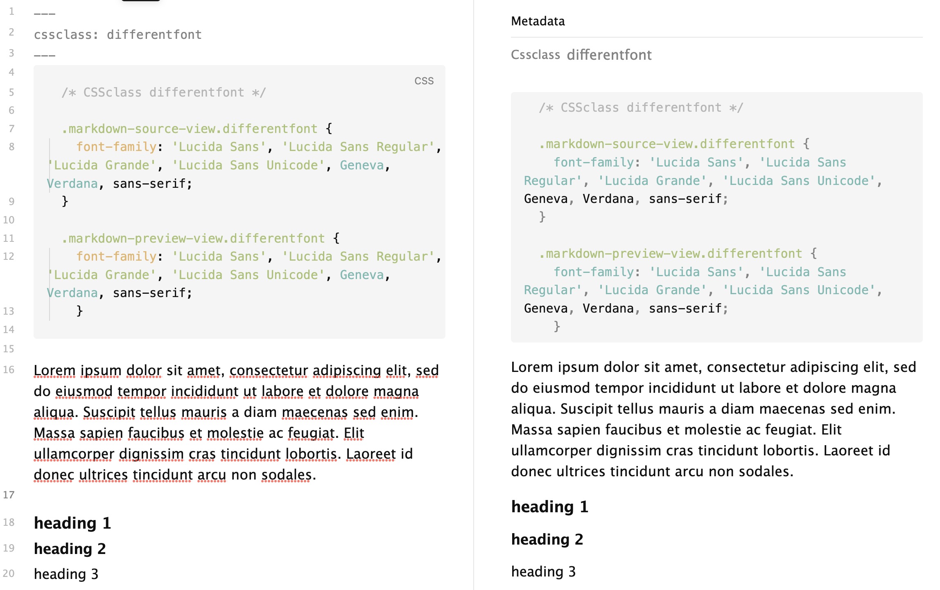Viewport: 940px width, 590px height.
Task: Click heading 3 in the source editor
Action: click(x=66, y=574)
